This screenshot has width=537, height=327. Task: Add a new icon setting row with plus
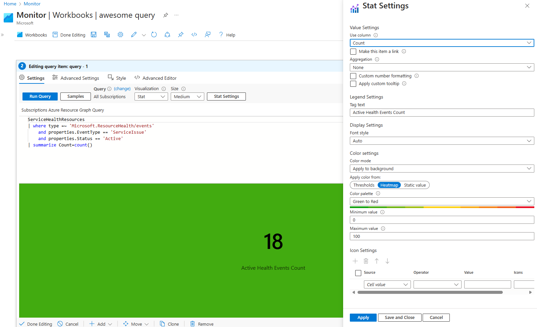(355, 261)
